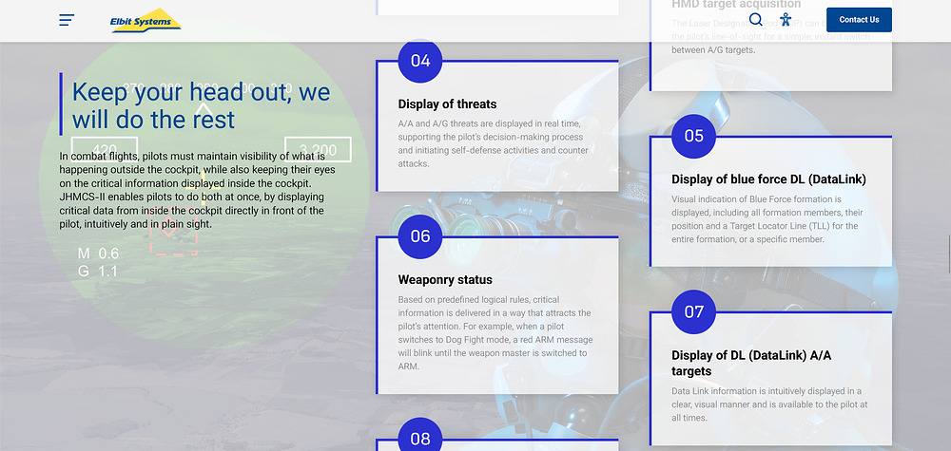
Task: Click Display of blue force DL heading
Action: (x=768, y=179)
